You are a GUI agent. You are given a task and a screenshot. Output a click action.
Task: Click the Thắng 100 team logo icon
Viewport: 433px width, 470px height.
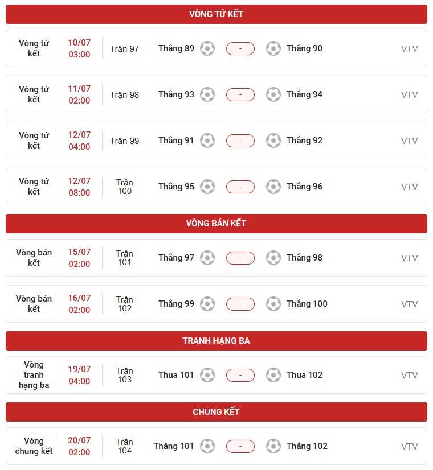[x=273, y=304]
